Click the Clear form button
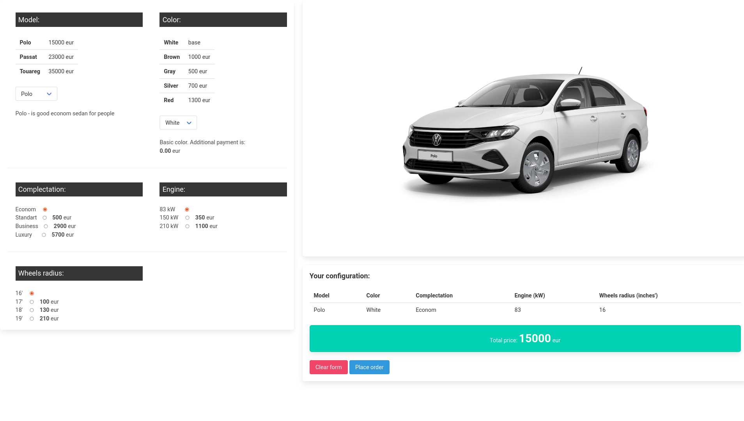Screen dimensions: 744x421 pyautogui.click(x=328, y=367)
